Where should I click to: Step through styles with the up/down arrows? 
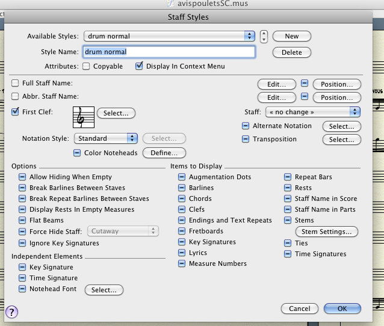(x=264, y=36)
